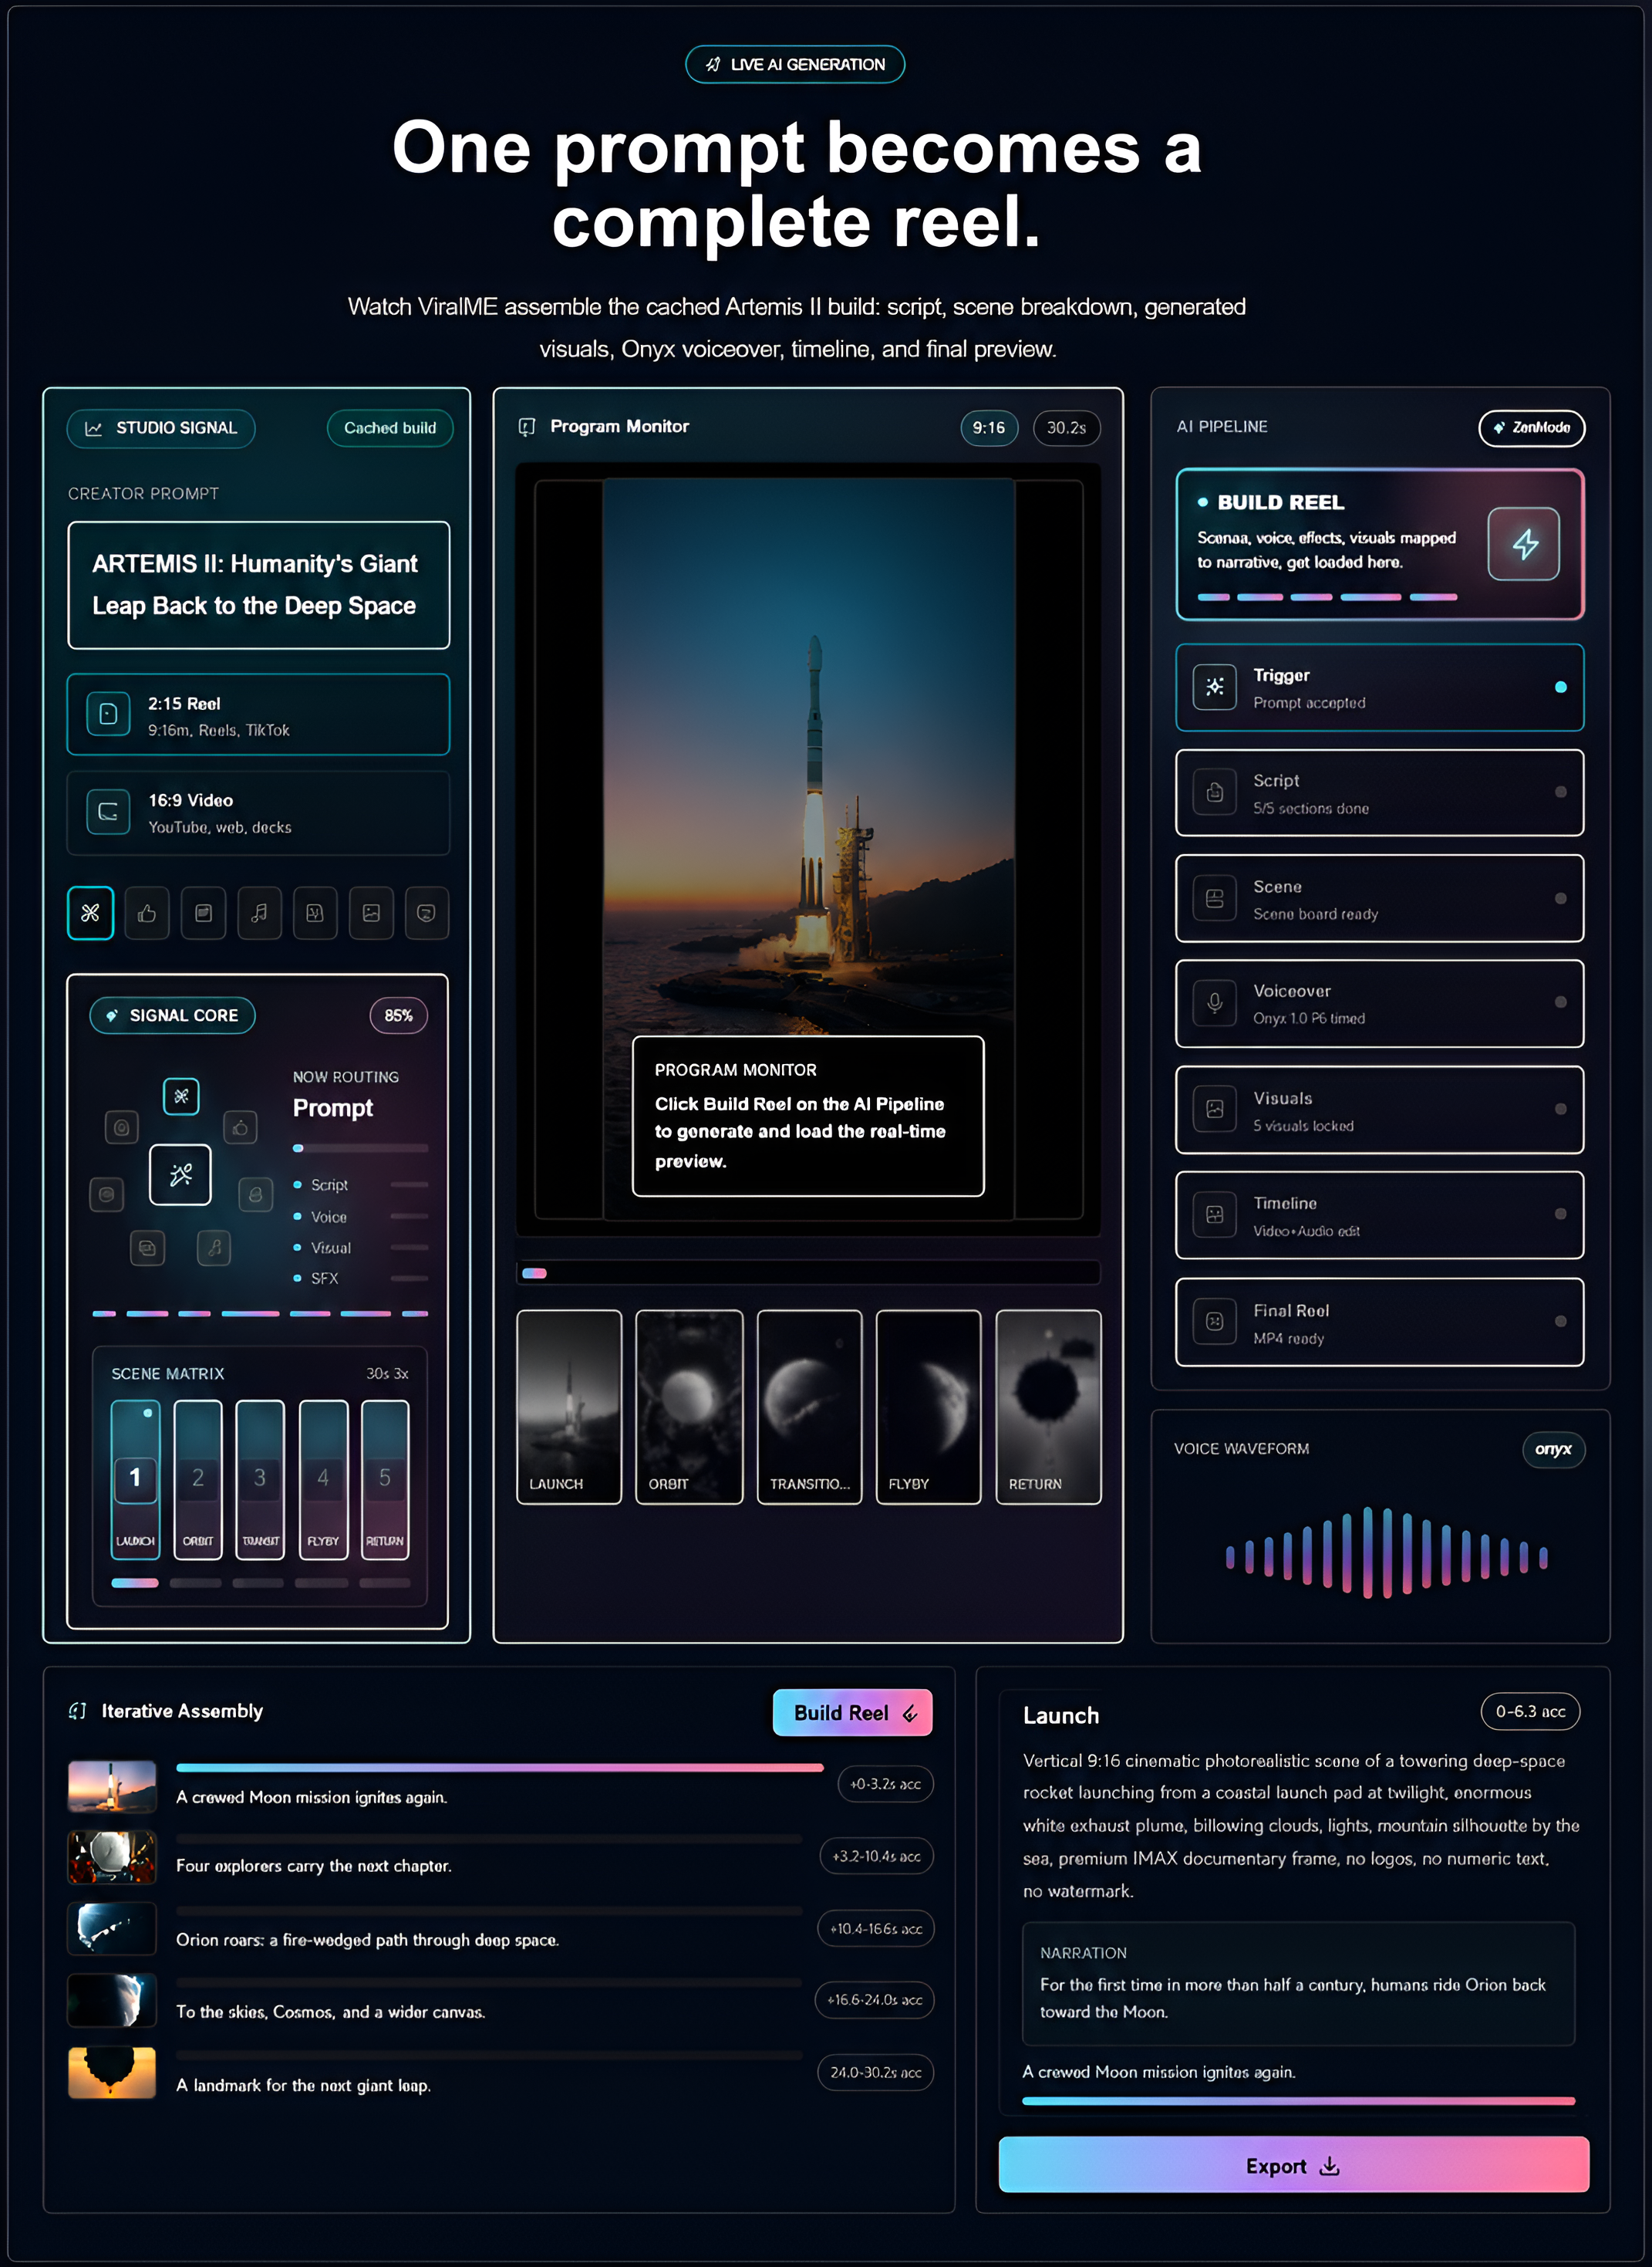
Task: Select the chat bubble icon in studio toolbar
Action: point(426,912)
